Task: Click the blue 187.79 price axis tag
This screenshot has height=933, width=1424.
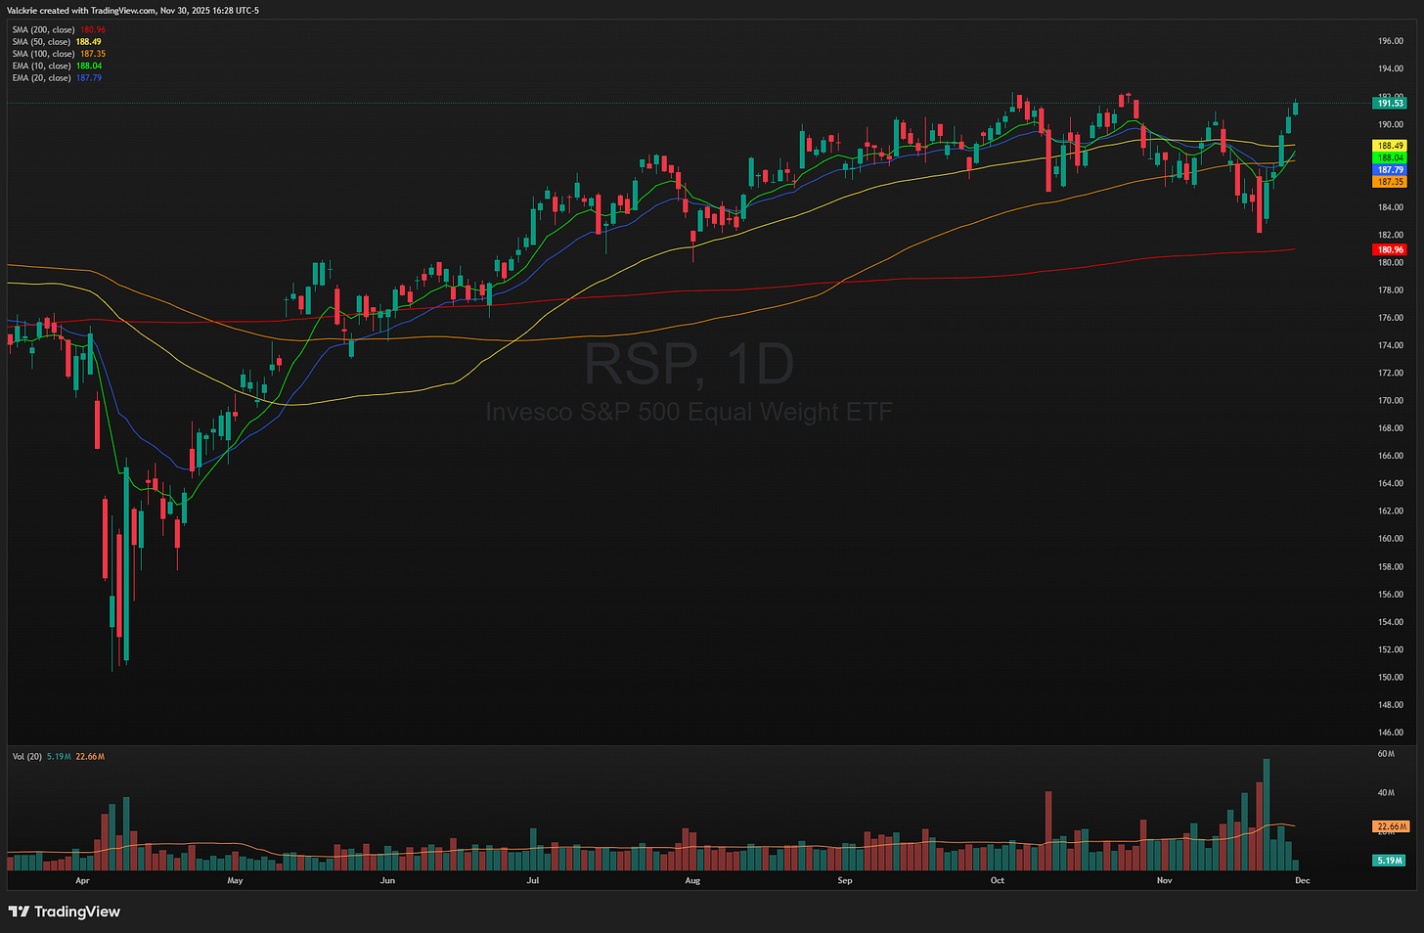Action: [x=1390, y=170]
